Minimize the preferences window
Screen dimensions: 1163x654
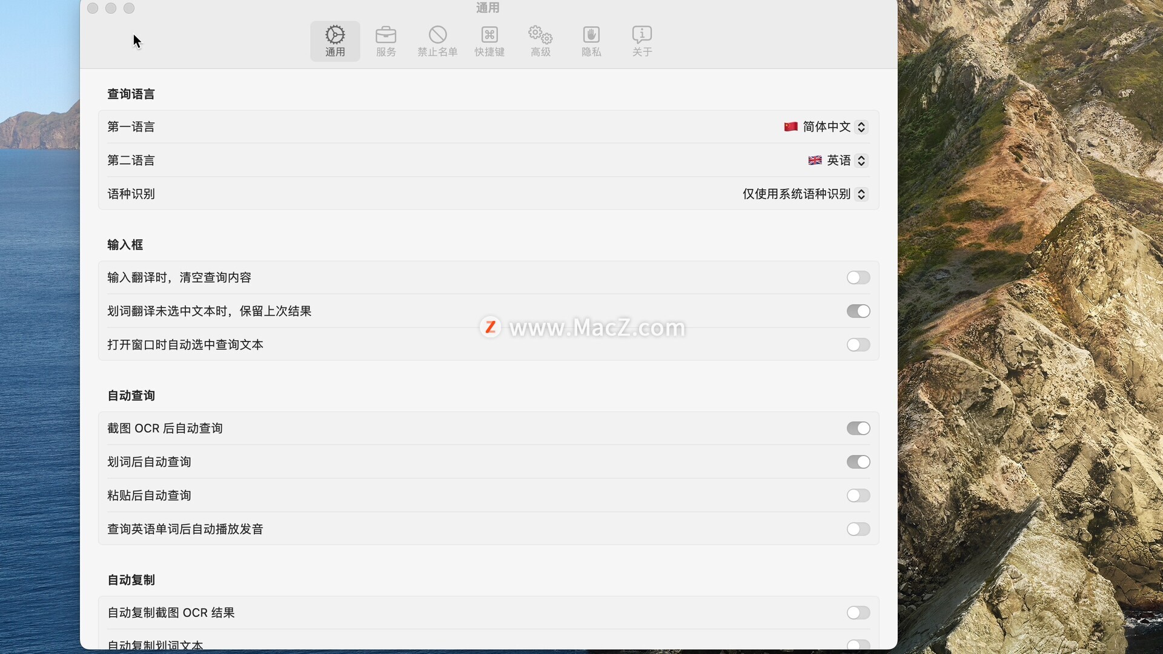[111, 8]
